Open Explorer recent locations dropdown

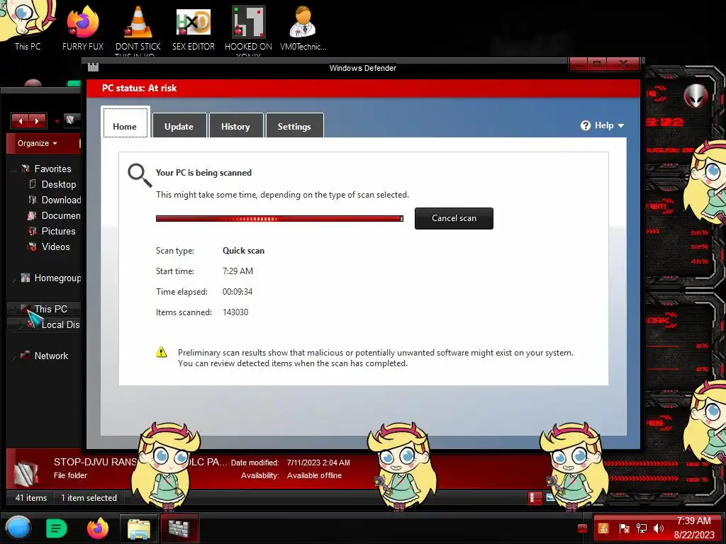click(x=57, y=122)
